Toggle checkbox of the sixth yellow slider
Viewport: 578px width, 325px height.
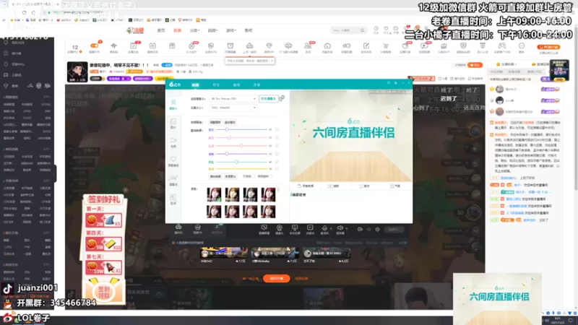(x=277, y=169)
